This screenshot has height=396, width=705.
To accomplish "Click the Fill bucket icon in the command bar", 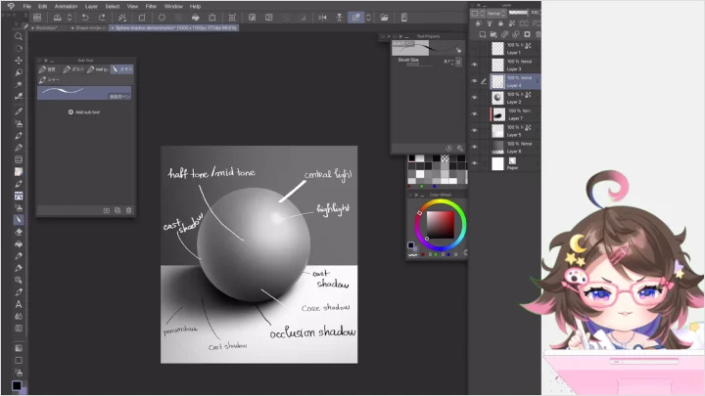I will click(x=196, y=18).
